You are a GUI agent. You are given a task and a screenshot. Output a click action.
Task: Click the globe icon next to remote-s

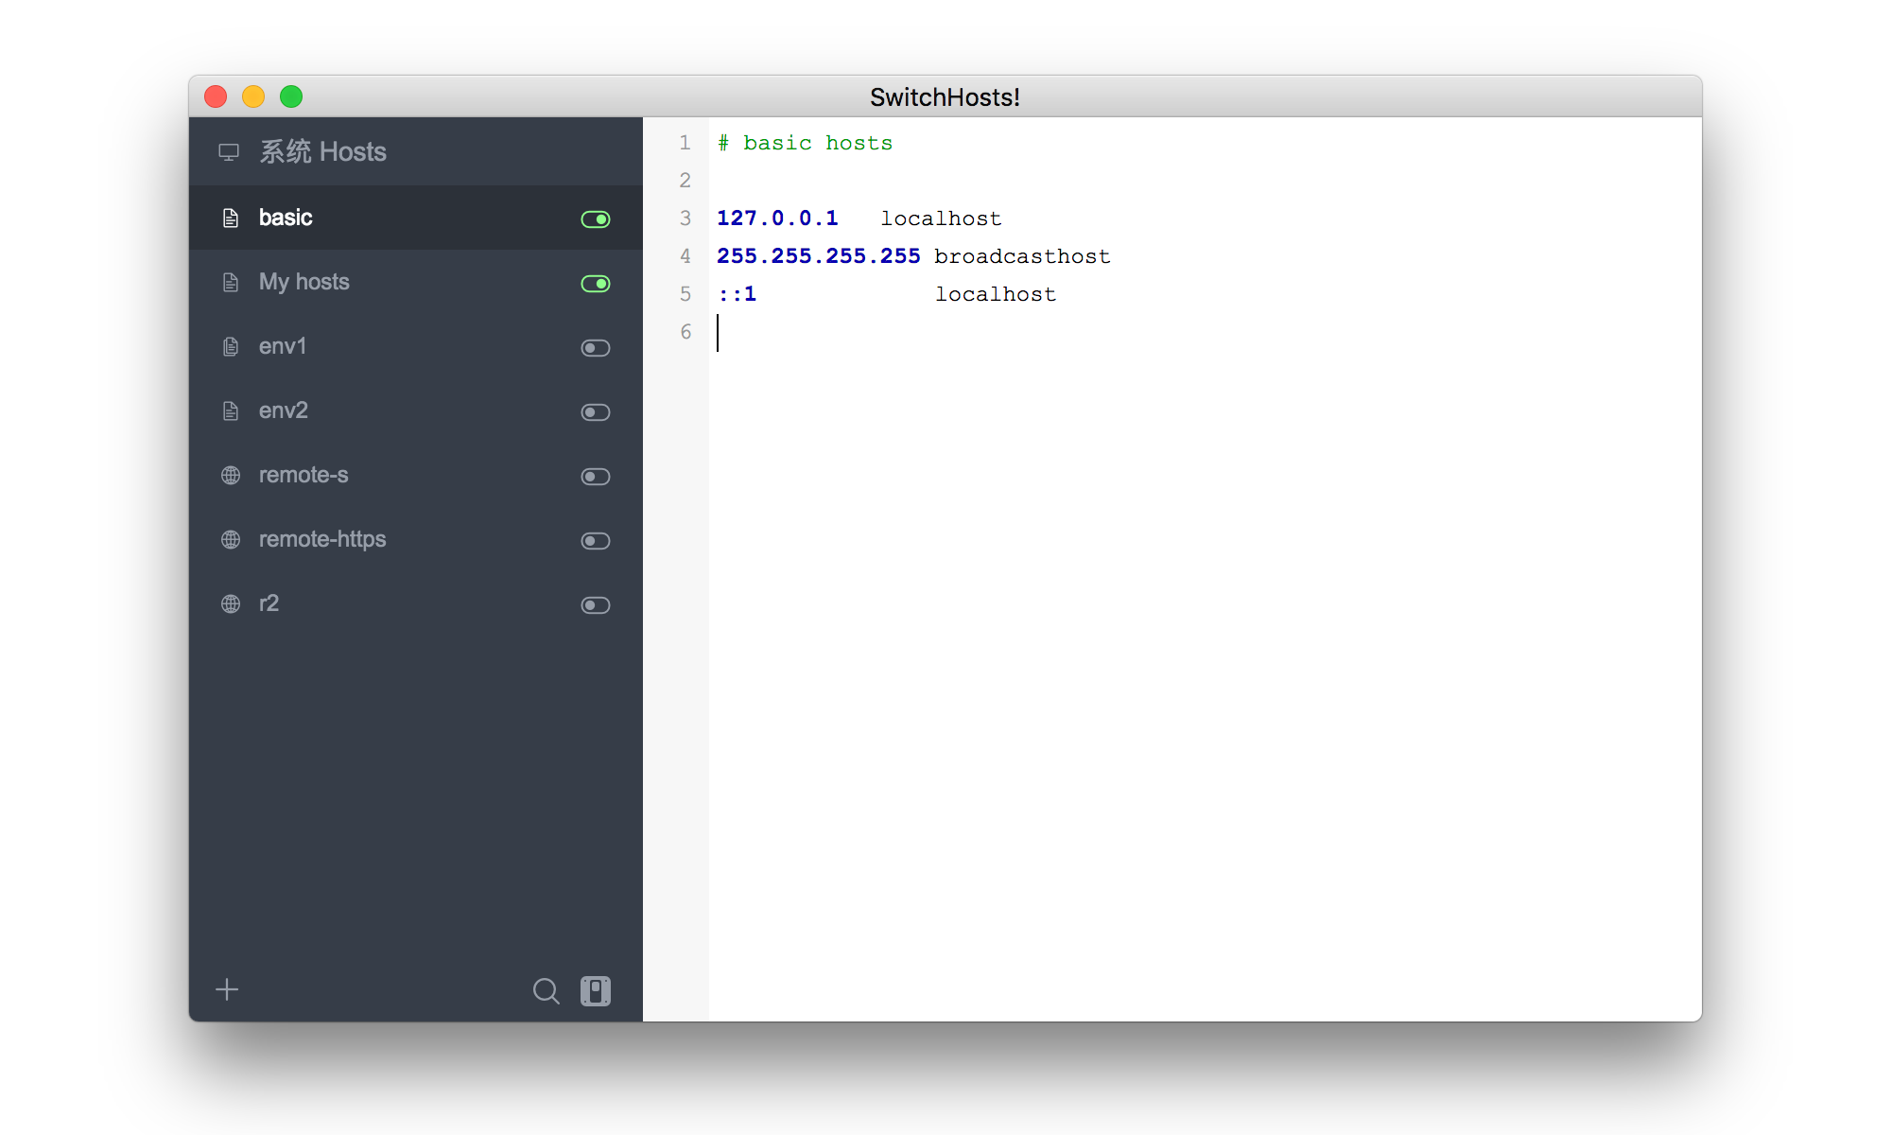point(231,476)
